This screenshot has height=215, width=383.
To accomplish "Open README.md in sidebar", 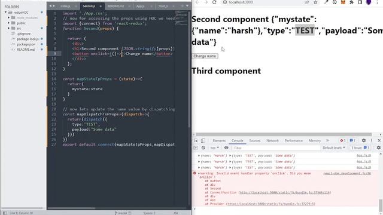I will click(x=26, y=50).
